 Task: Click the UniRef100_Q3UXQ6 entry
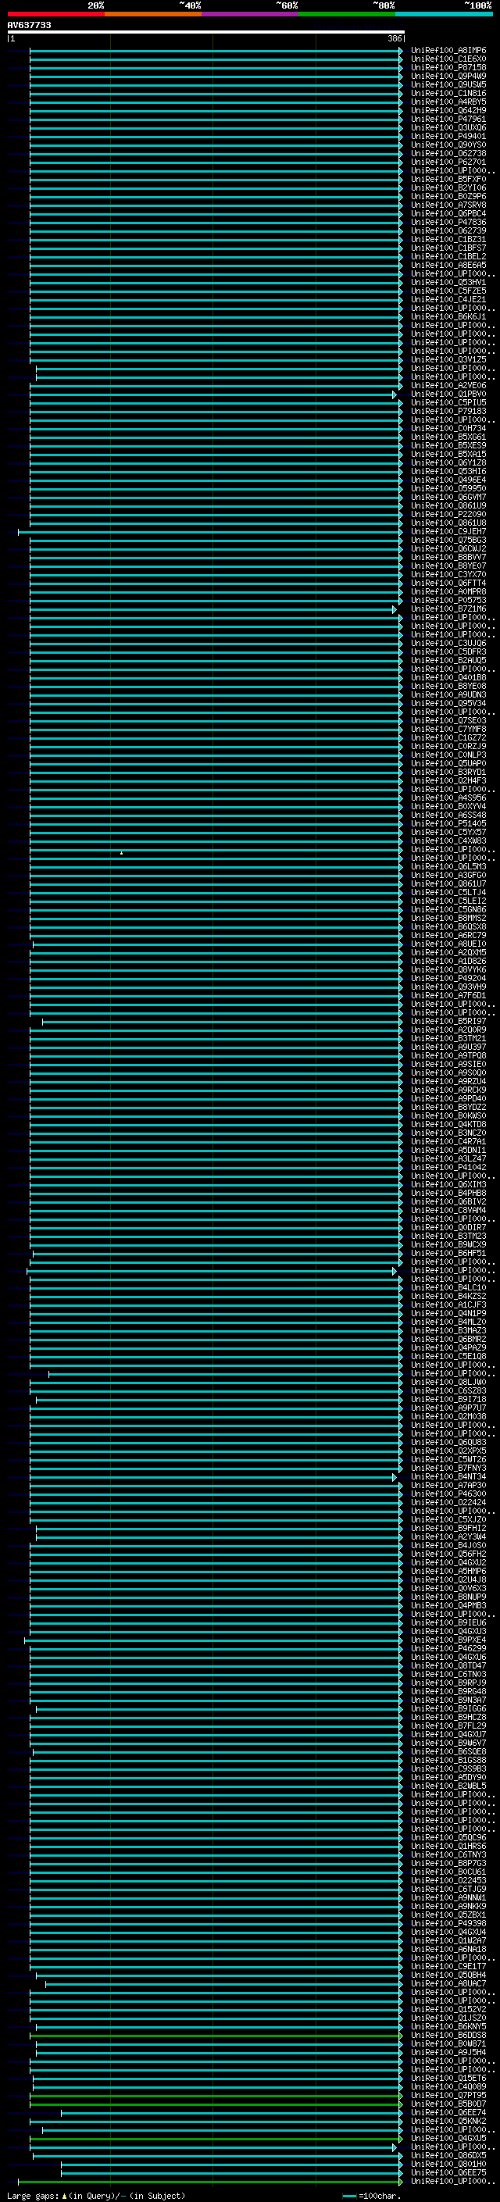pos(448,127)
